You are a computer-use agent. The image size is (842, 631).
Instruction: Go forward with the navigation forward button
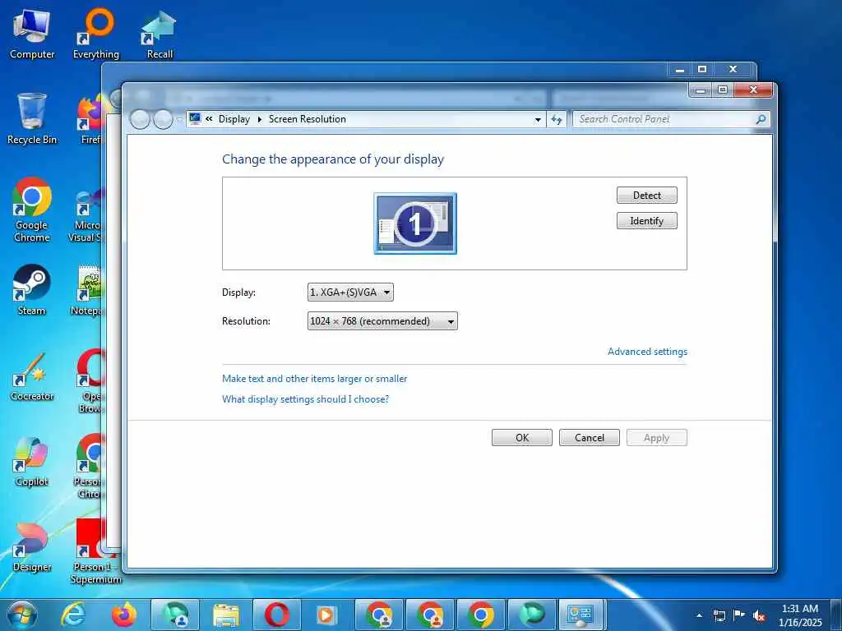[x=163, y=119]
